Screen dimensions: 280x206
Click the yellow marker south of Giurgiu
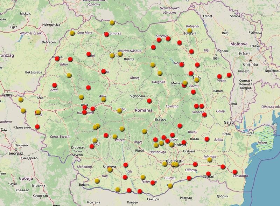(170, 186)
